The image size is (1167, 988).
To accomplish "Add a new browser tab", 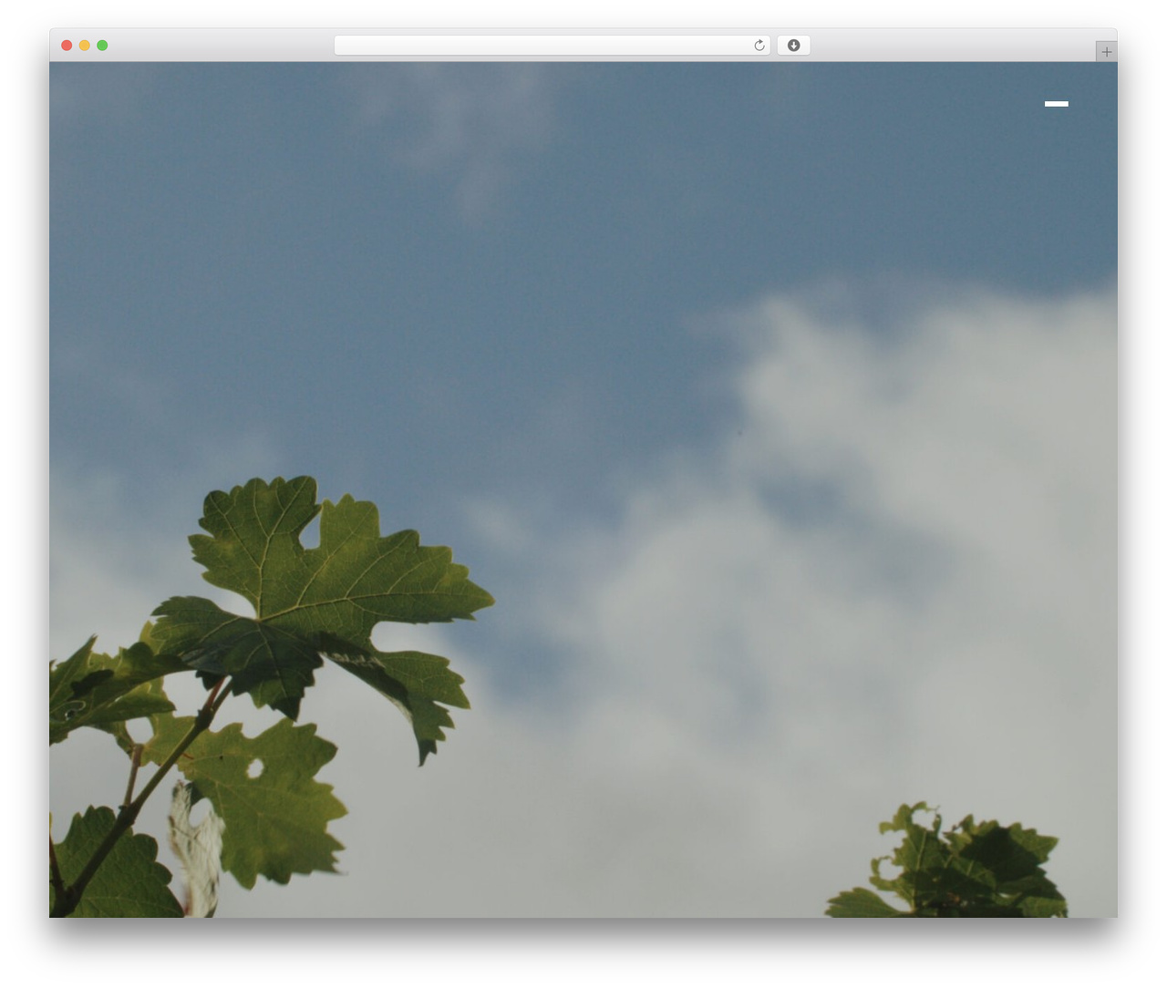I will [1106, 52].
